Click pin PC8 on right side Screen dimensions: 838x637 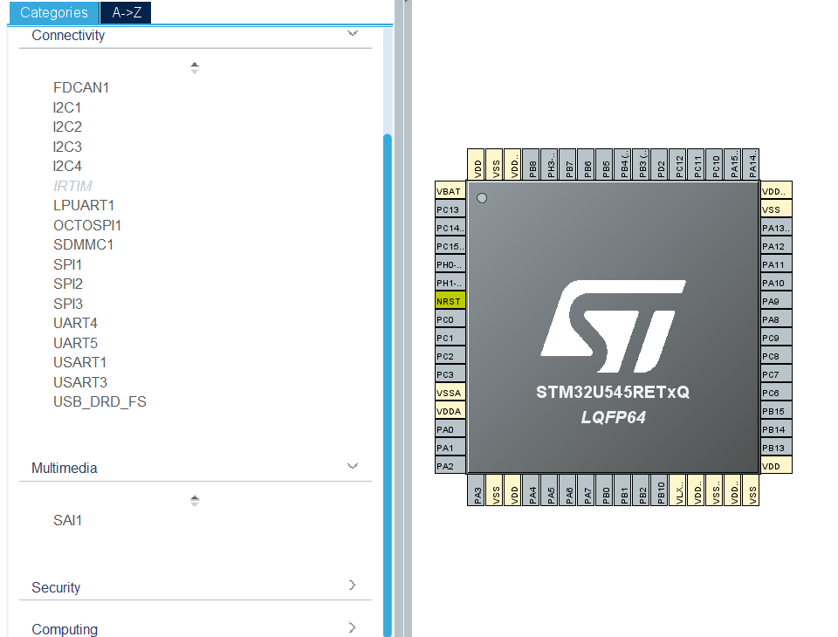point(776,356)
